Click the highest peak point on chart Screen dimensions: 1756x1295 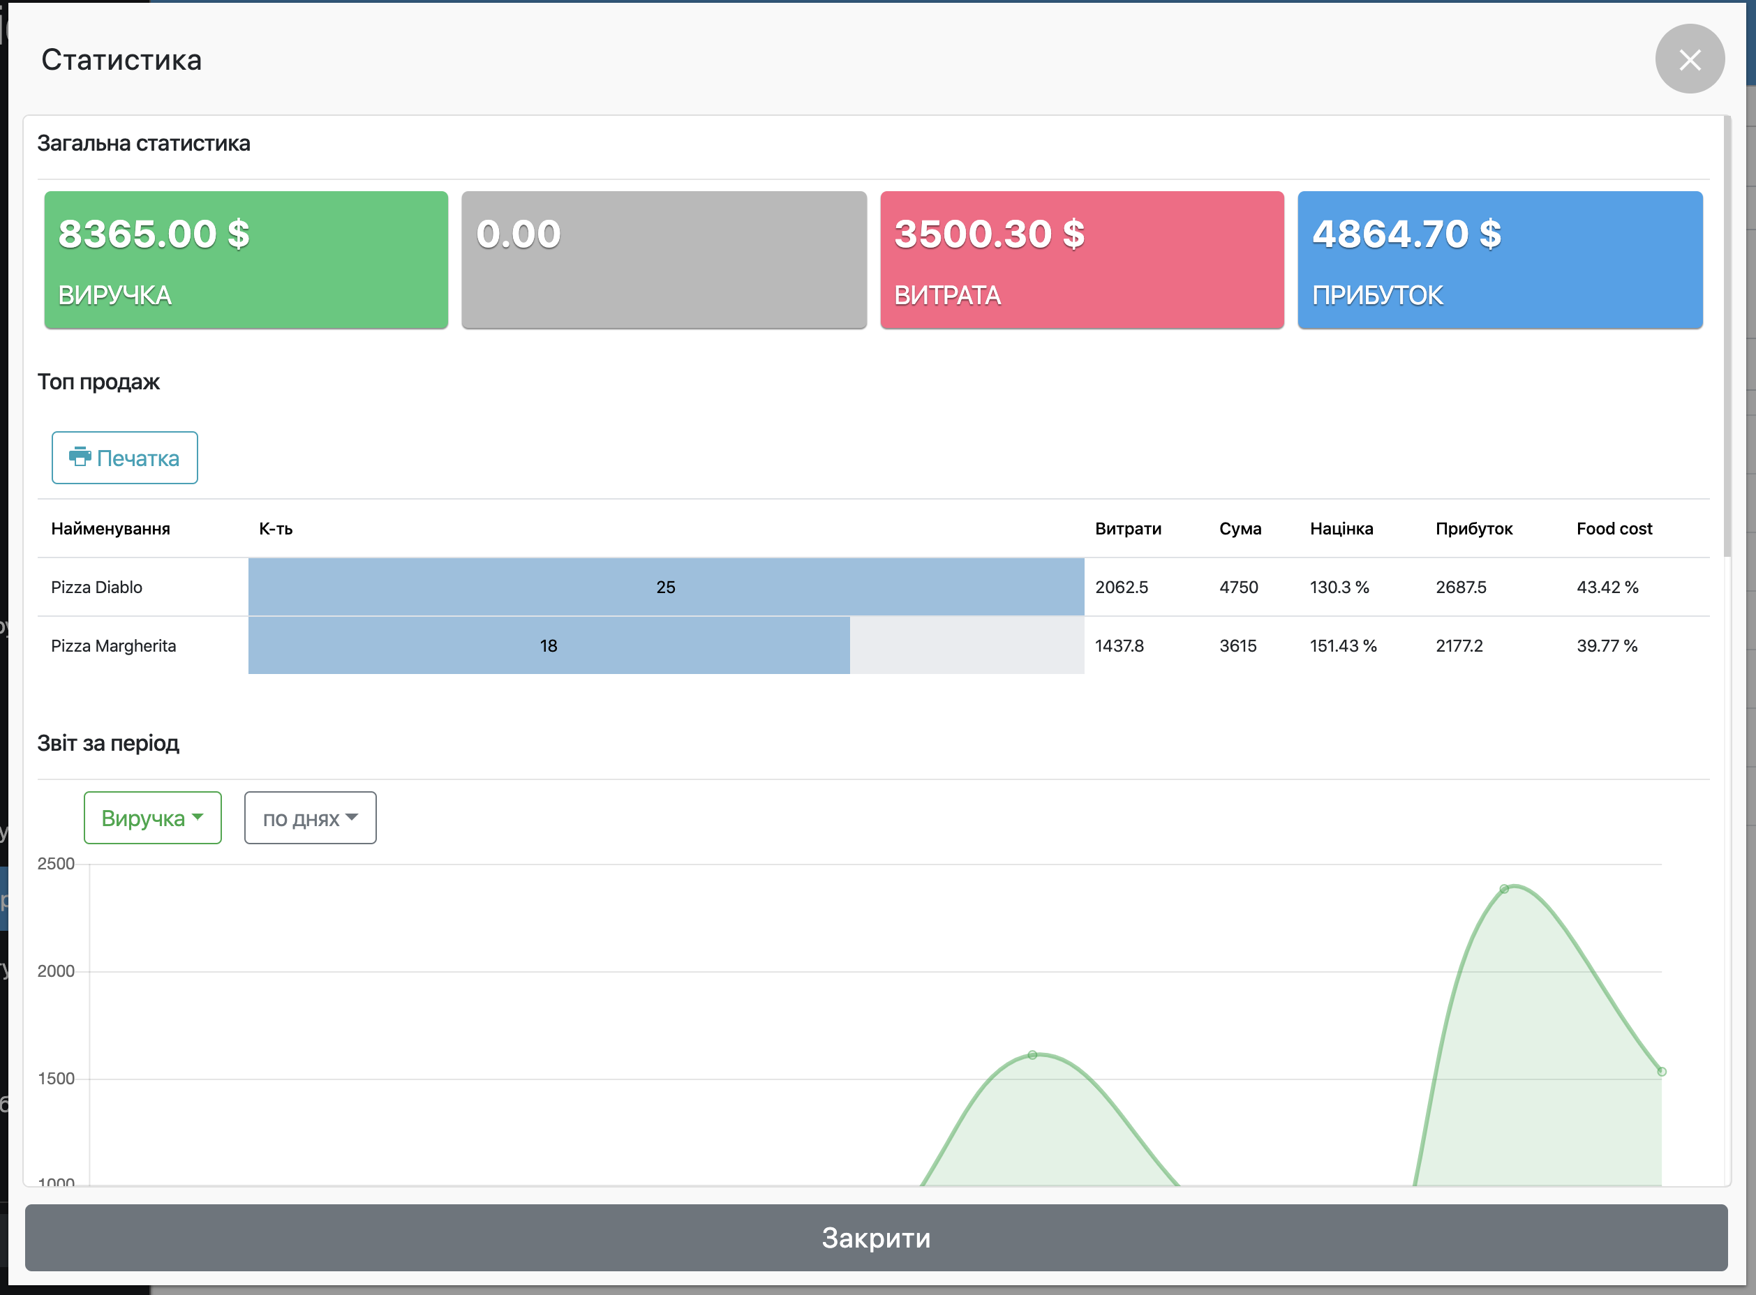[1503, 889]
